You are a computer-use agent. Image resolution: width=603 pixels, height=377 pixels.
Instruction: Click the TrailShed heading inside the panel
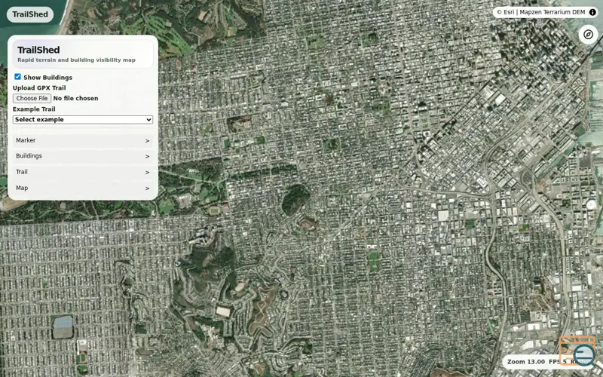coord(38,50)
